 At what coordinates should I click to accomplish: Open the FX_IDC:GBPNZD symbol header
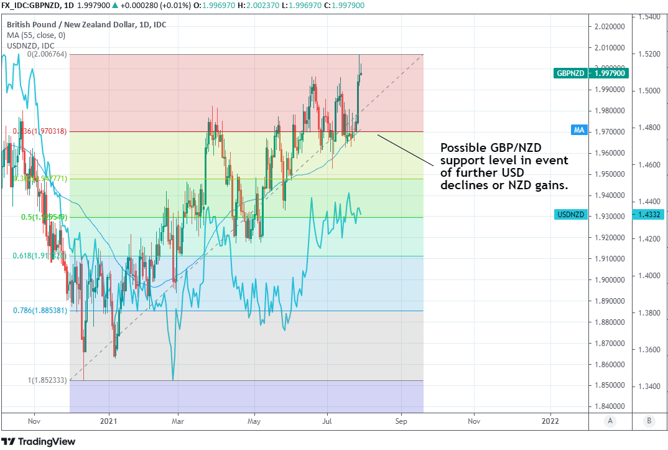[30, 6]
